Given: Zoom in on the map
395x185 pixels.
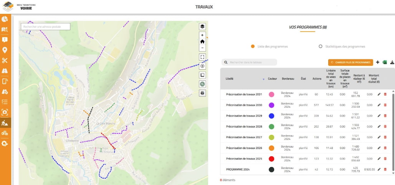Looking at the screenshot, I should (202, 35).
